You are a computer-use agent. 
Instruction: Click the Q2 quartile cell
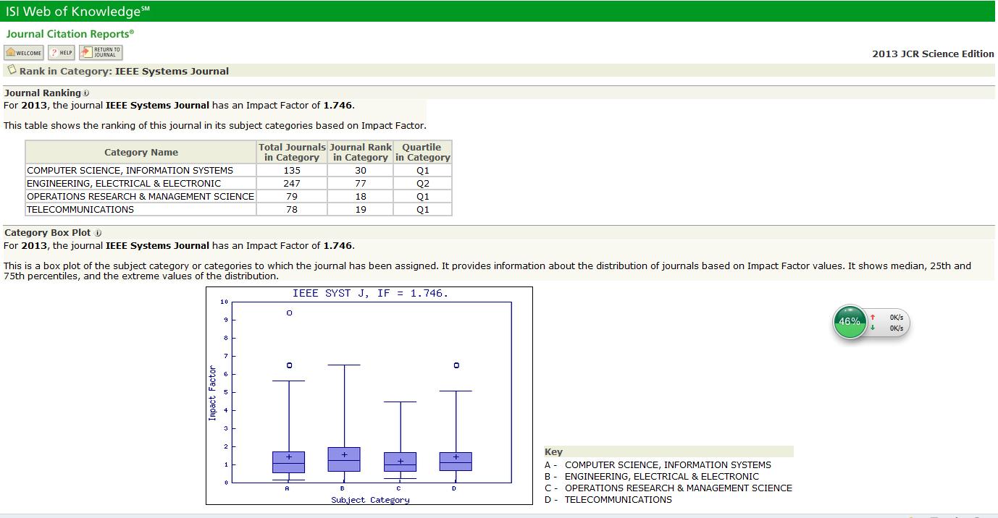click(422, 184)
